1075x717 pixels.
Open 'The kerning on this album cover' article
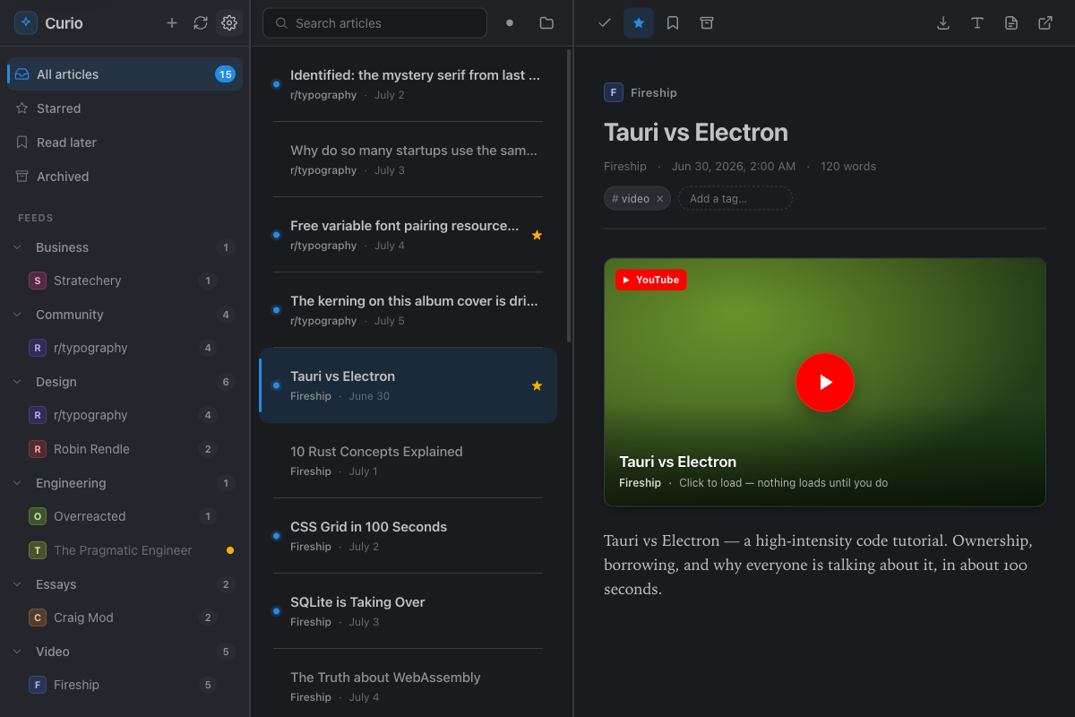click(408, 310)
